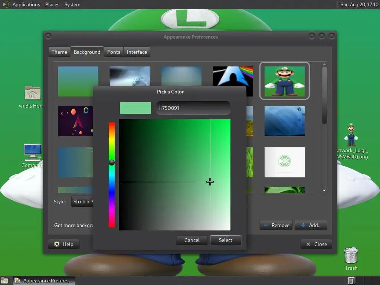Select the blue-to-green gradient wallpaper thumbnail
Screen dimensions: 380x285
tap(78, 81)
